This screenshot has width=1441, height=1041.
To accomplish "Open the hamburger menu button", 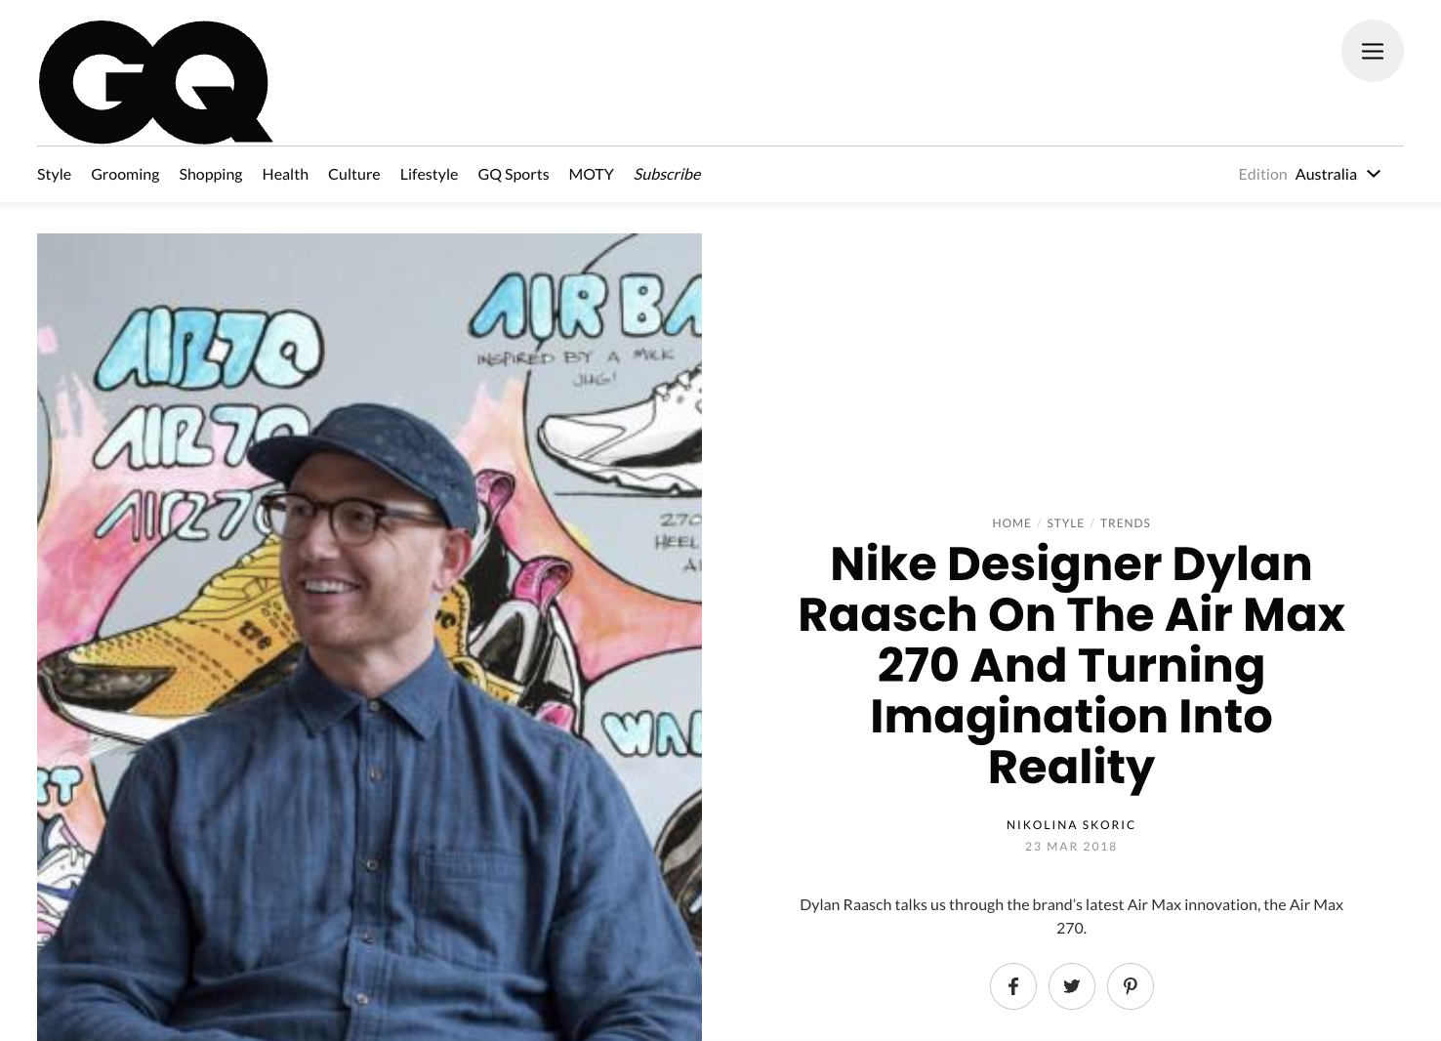I will (x=1372, y=51).
